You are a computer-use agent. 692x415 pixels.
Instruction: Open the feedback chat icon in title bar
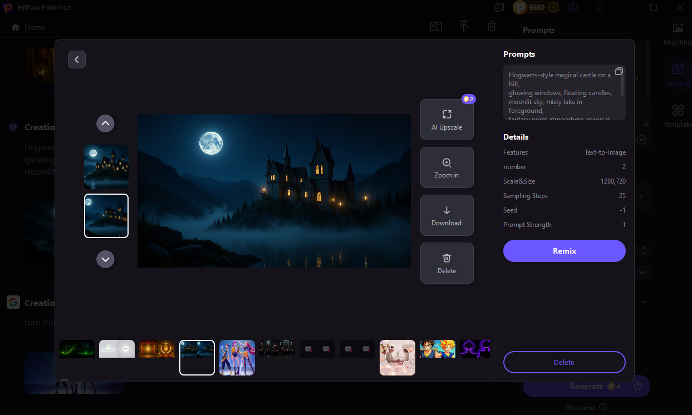[499, 7]
